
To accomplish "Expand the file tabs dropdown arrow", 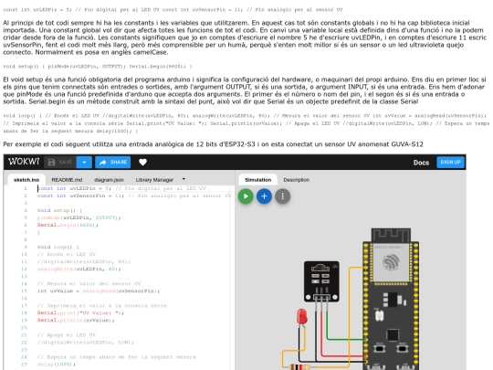I will click(x=184, y=179).
